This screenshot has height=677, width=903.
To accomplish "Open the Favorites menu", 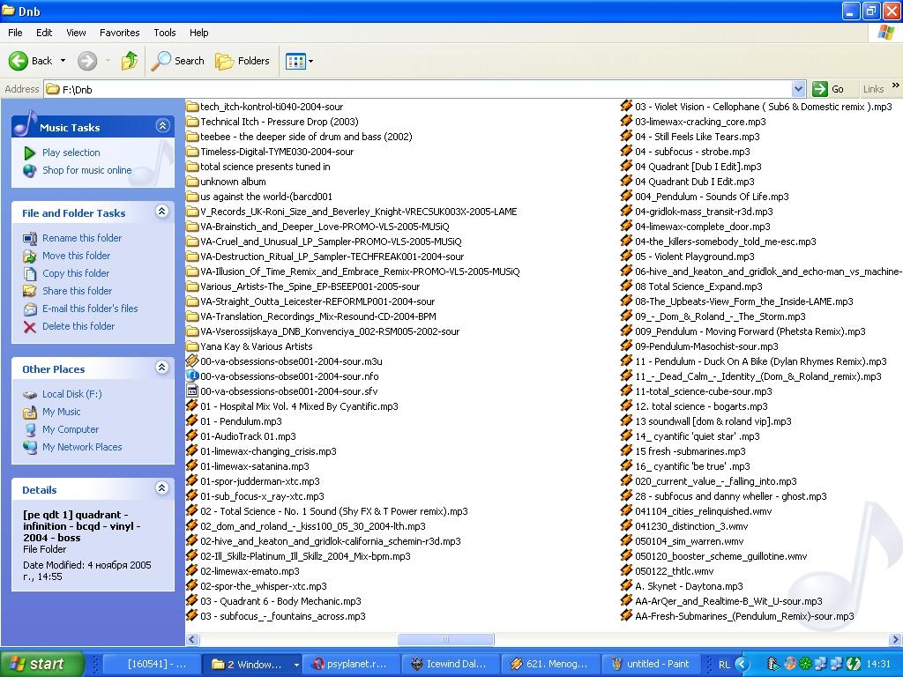I will (x=119, y=33).
